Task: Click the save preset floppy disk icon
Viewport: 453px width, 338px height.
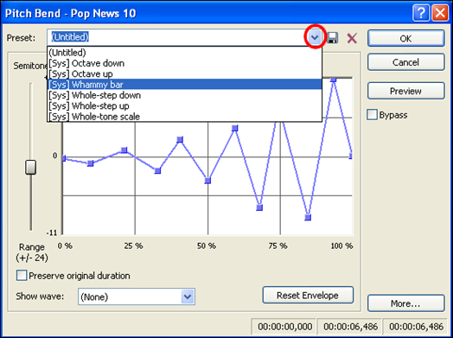Action: tap(332, 38)
